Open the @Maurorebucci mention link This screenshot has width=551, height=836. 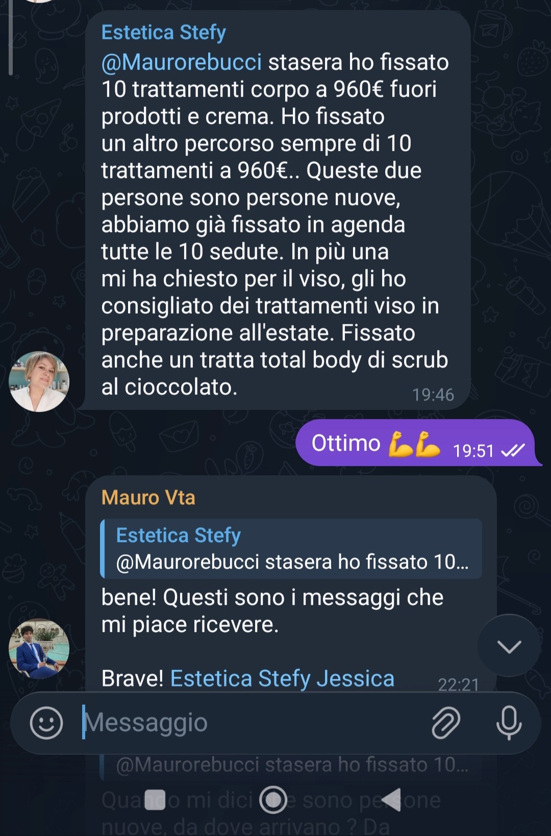pyautogui.click(x=182, y=62)
